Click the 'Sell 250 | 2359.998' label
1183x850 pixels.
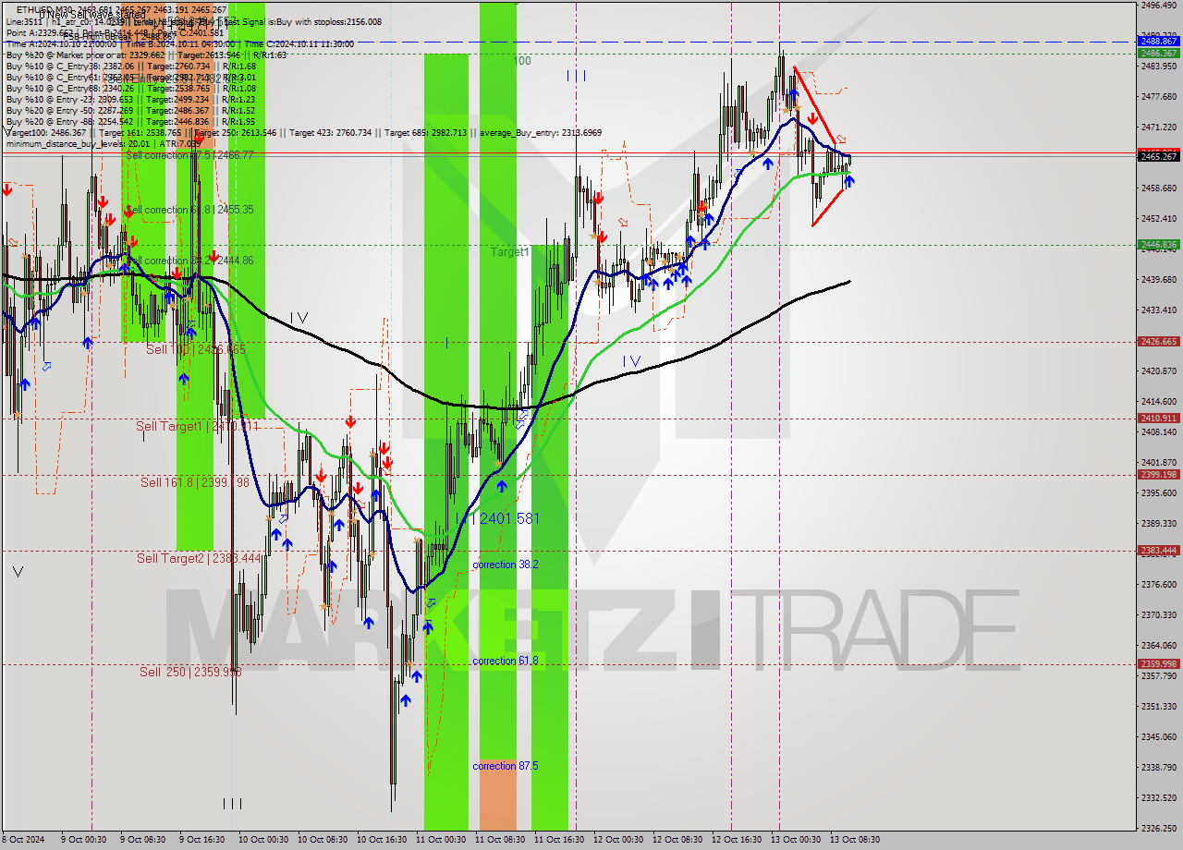(190, 672)
